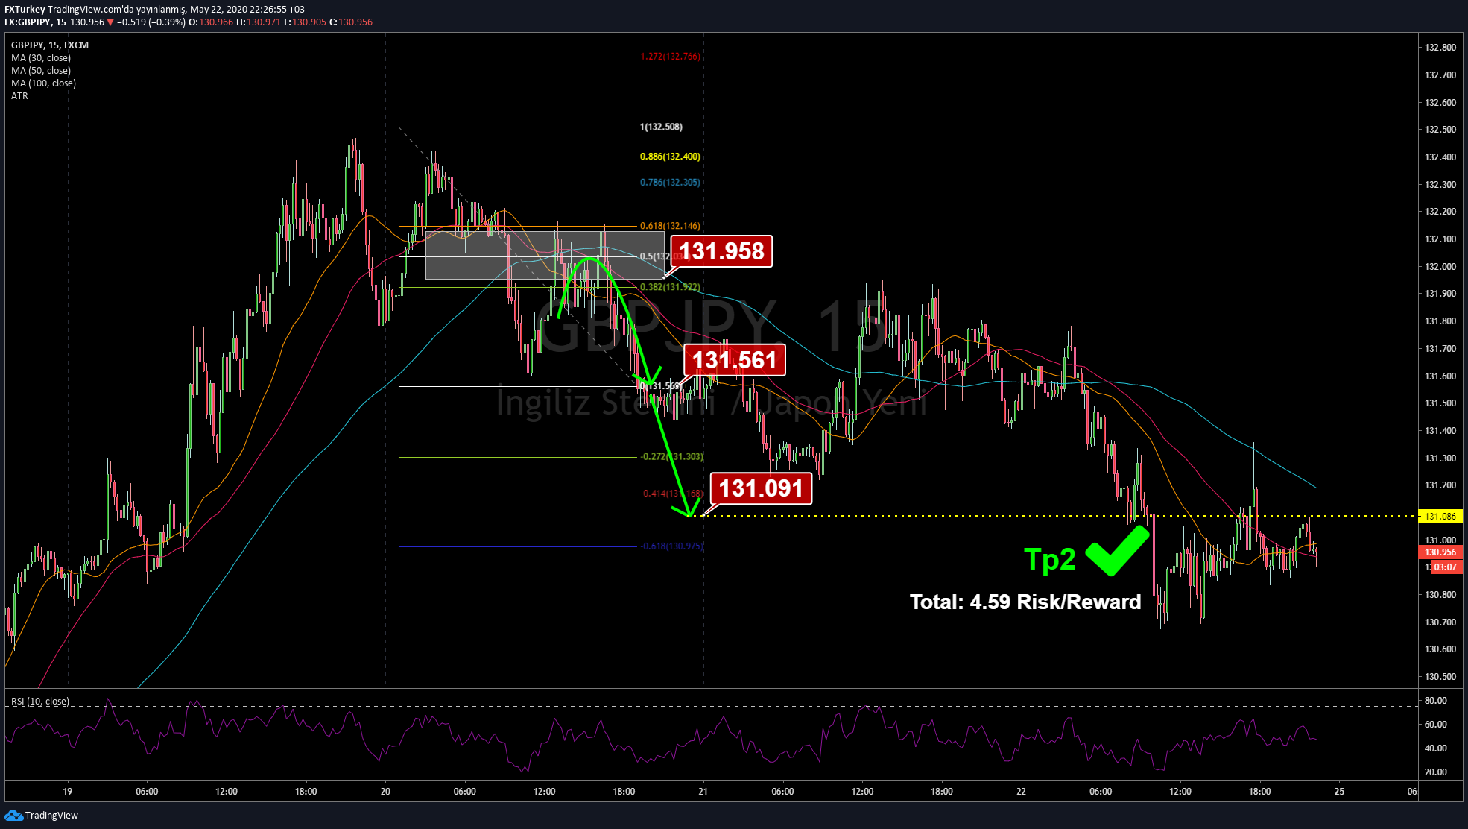Viewport: 1468px width, 829px height.
Task: Select the MA (50, close) indicator label
Action: click(41, 71)
